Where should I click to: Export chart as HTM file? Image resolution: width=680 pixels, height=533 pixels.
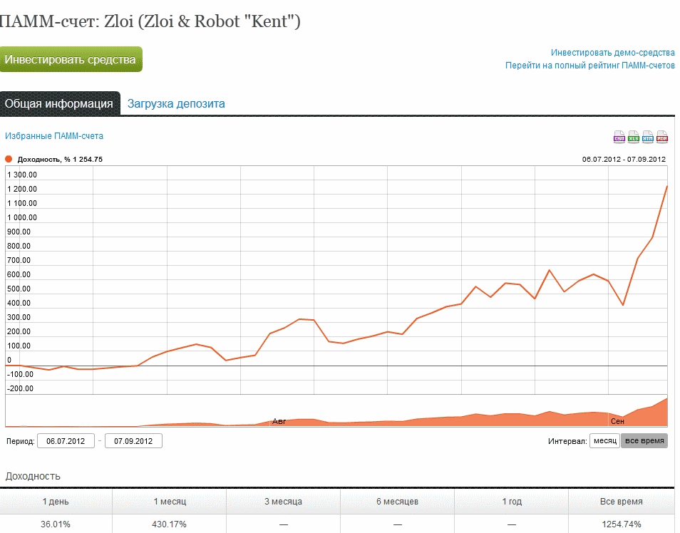(x=648, y=137)
